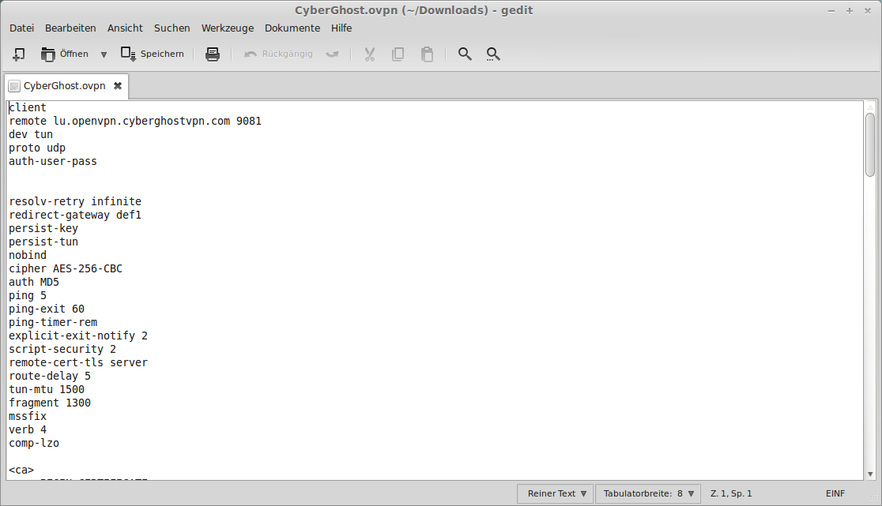Viewport: 882px width, 506px height.
Task: Click the 'auth-user-pass' line
Action: [53, 161]
